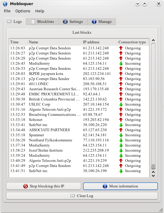
Task: Click the blue info icon on More information
Action: (x=105, y=186)
